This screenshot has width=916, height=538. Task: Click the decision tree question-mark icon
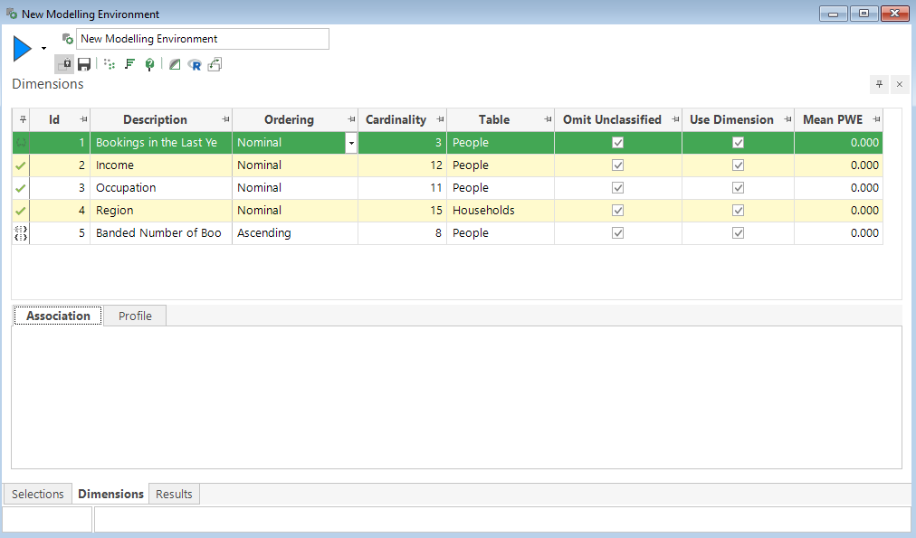(149, 64)
